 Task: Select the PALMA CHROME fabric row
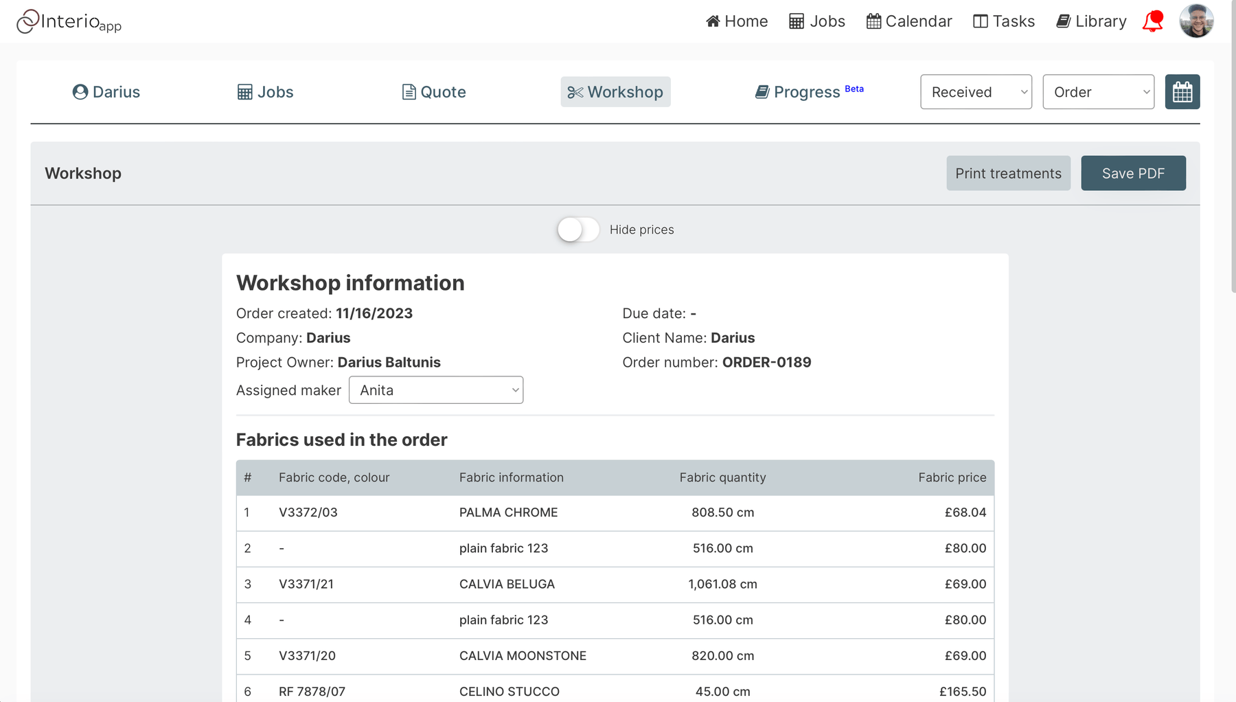615,512
